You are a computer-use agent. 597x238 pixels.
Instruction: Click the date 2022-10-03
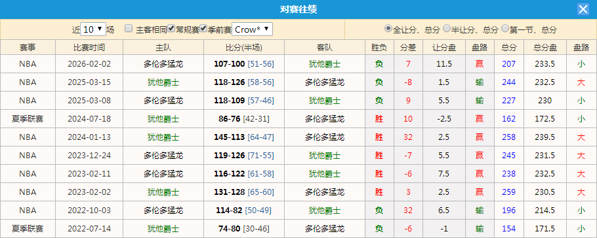(89, 211)
